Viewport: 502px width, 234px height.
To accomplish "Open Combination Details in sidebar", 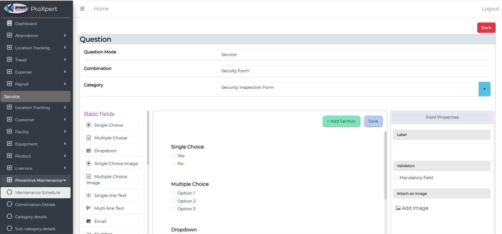I will (x=35, y=205).
